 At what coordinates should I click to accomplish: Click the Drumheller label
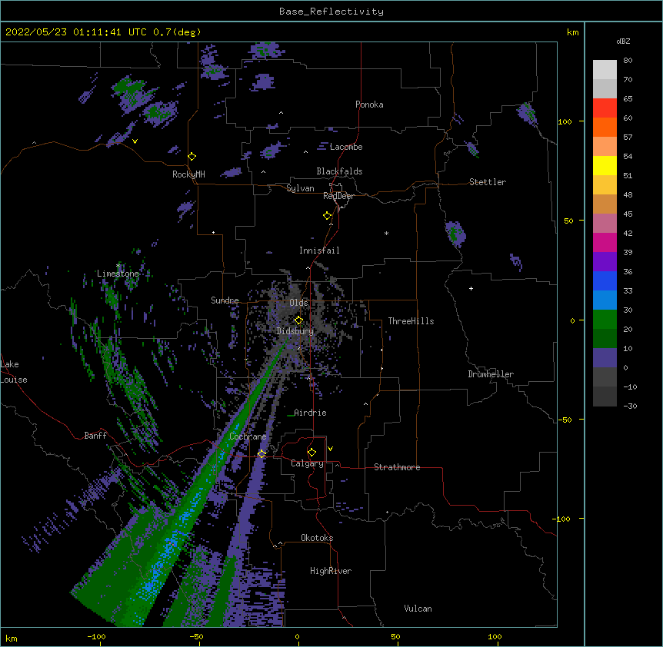tap(491, 374)
